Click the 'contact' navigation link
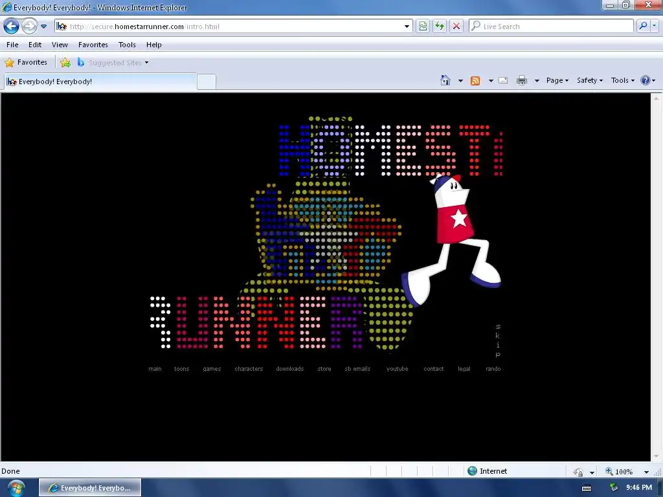 pos(433,368)
